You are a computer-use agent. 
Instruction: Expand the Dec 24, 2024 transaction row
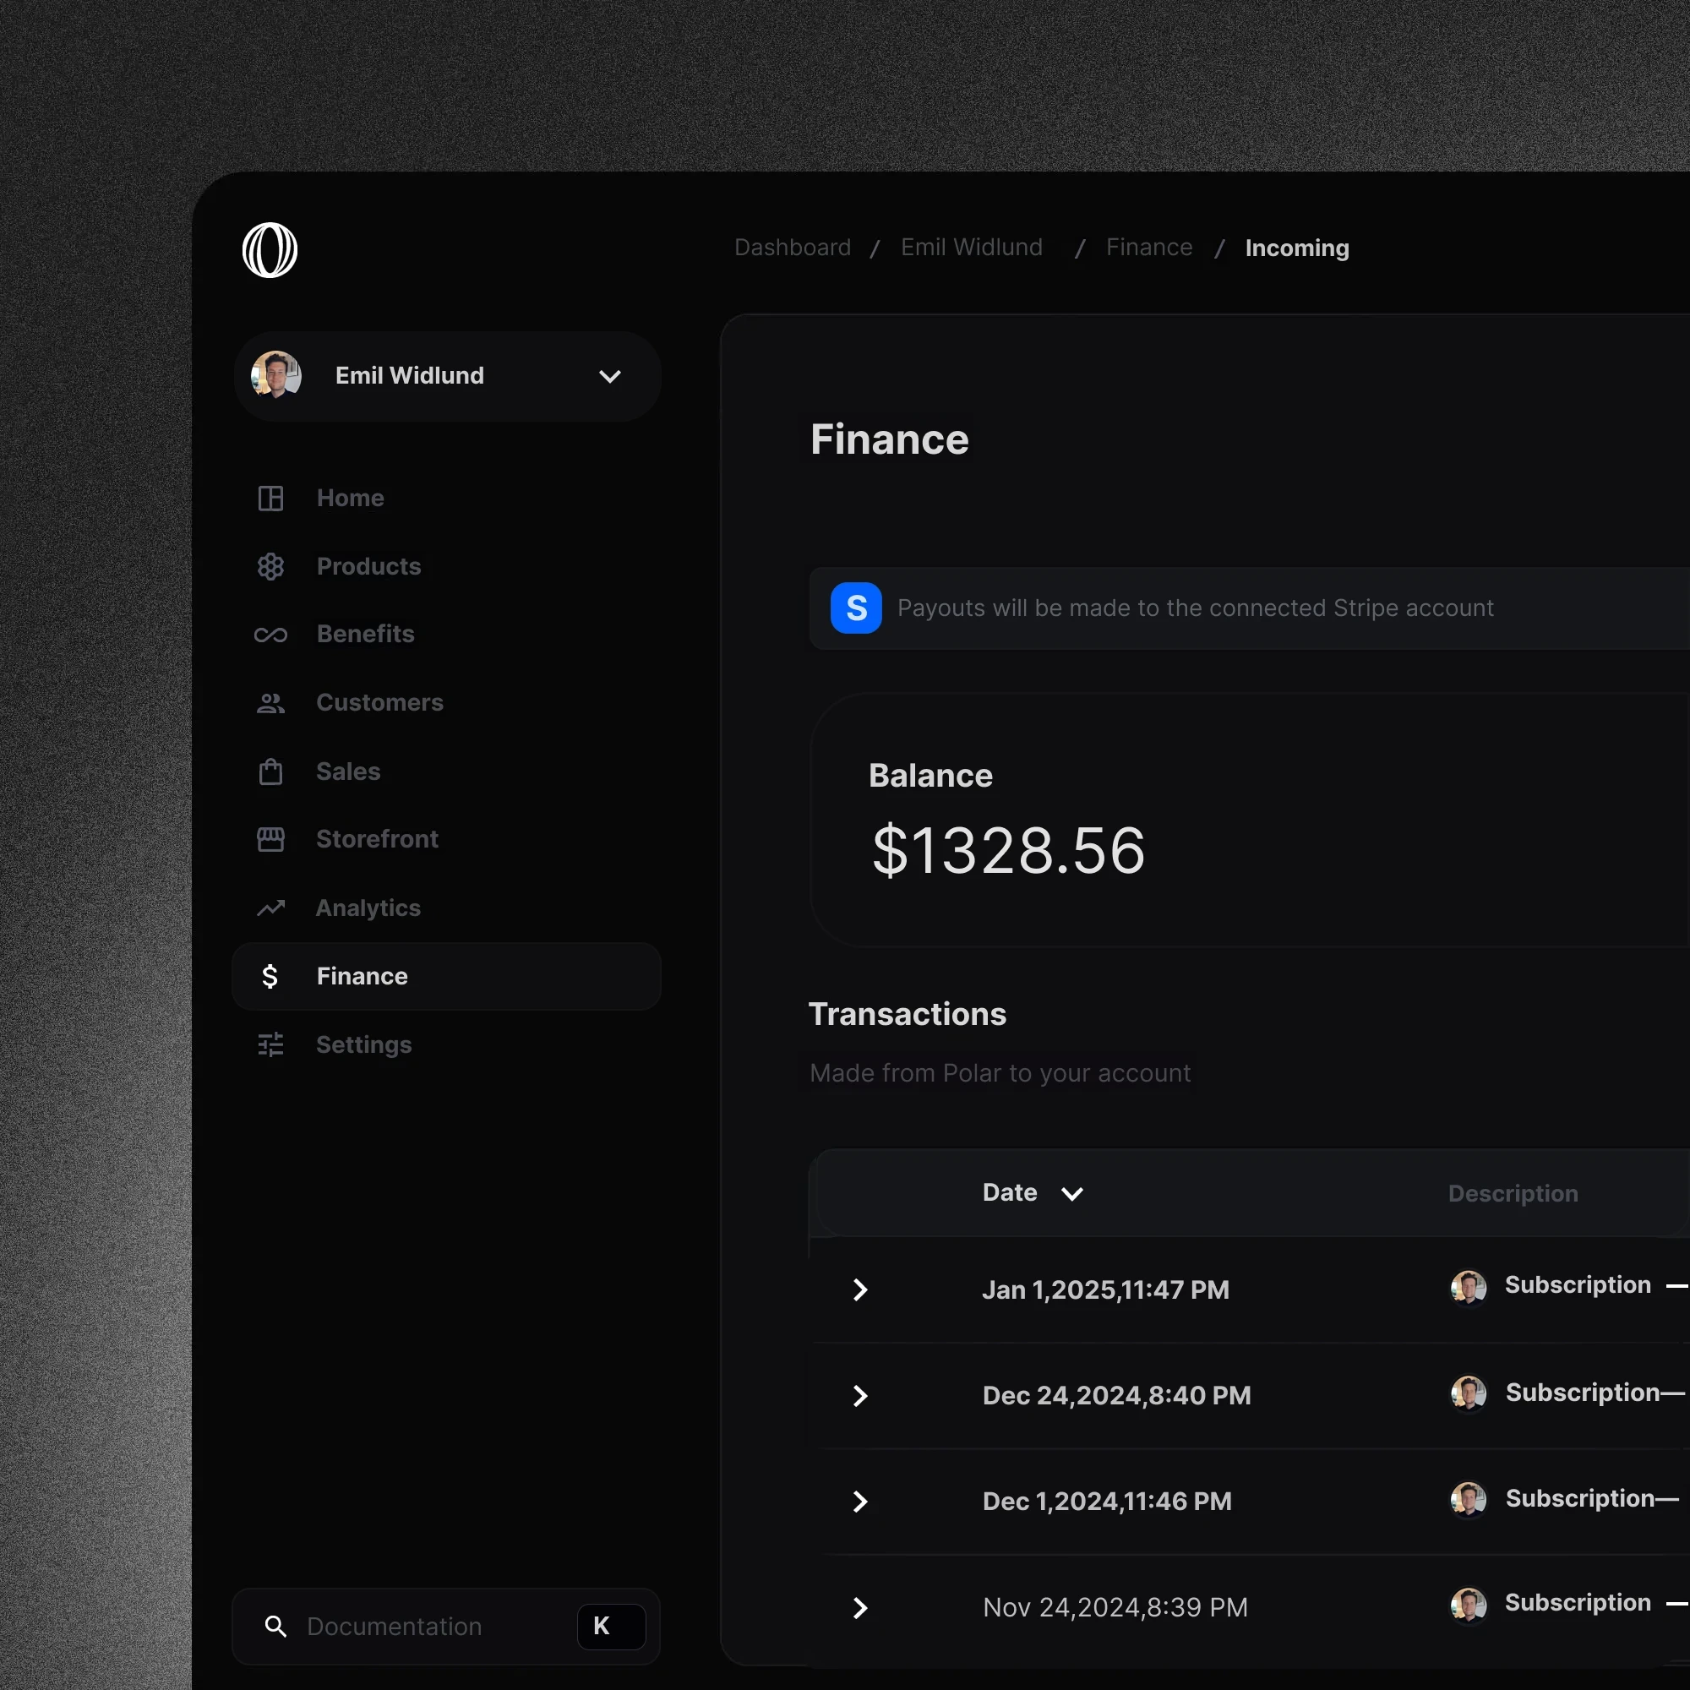click(x=860, y=1395)
